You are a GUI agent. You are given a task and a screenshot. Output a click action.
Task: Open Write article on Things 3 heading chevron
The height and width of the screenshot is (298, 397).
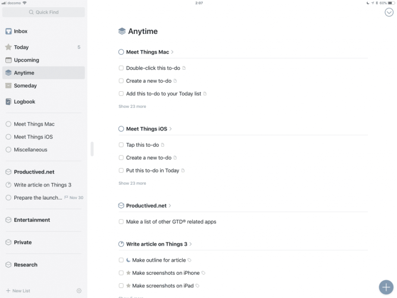click(x=190, y=244)
